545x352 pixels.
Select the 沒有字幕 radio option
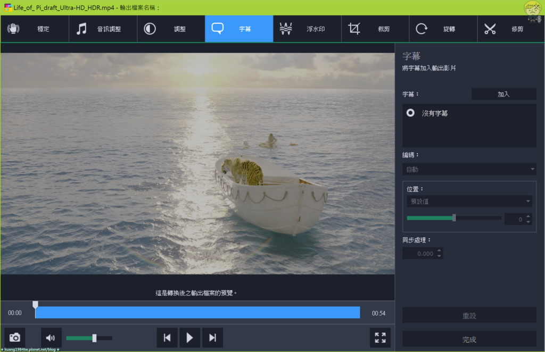[410, 113]
